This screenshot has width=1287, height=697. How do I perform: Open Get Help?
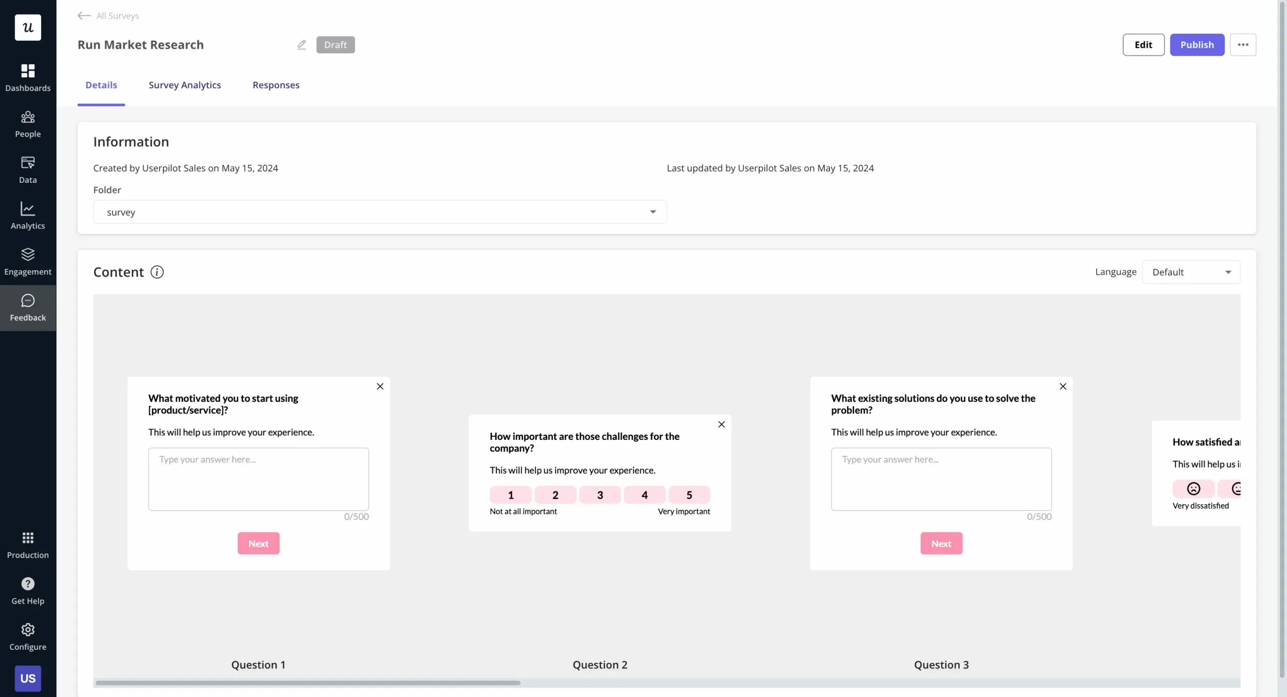28,591
